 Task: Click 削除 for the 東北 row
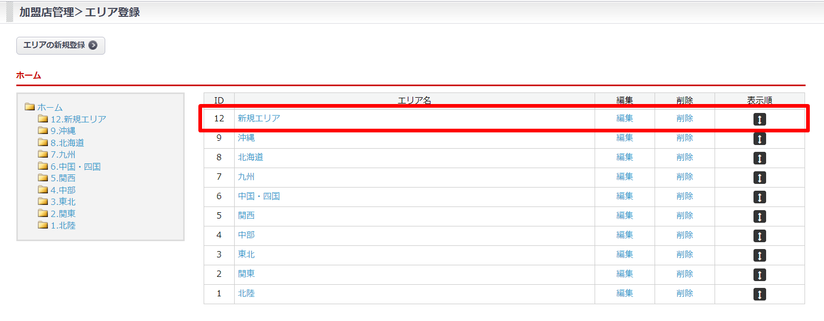point(685,254)
